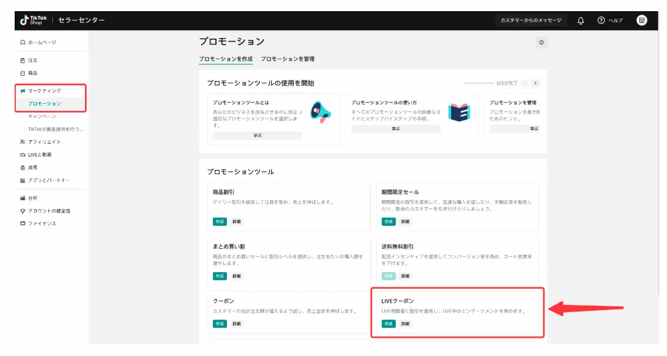
Task: Click the account health icon
Action: [22, 211]
